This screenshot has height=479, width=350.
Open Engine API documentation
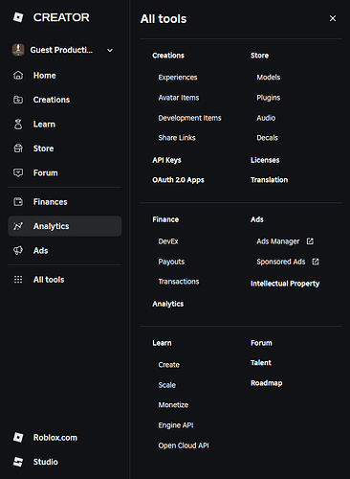click(x=176, y=425)
